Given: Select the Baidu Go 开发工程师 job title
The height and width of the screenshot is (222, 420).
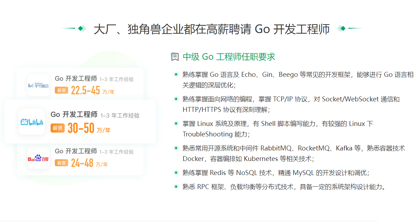Looking at the screenshot, I should 76,151.
